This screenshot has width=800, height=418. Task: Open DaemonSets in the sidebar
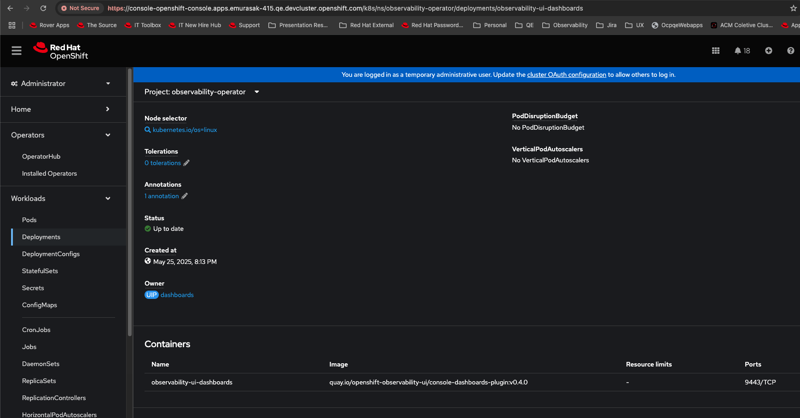[41, 364]
